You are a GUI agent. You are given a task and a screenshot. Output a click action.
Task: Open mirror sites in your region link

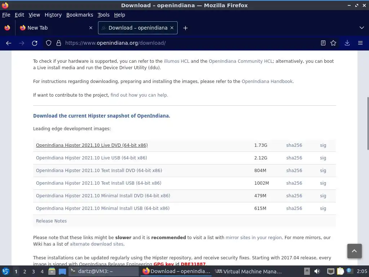point(254,238)
